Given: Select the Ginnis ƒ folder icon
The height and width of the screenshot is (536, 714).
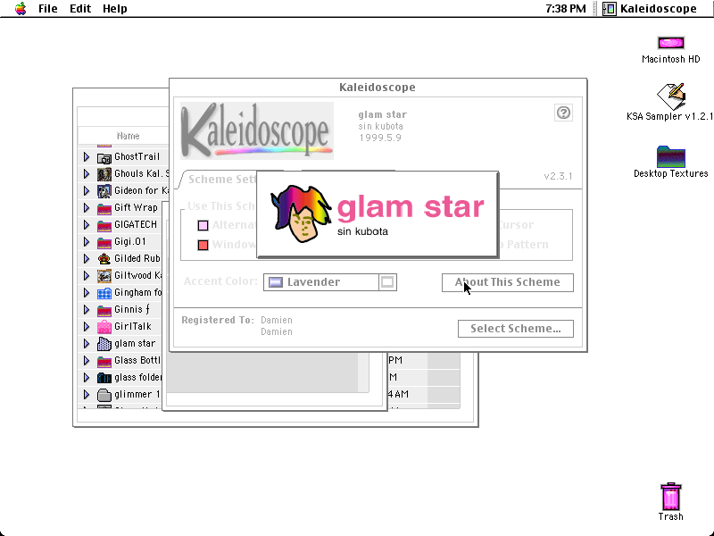Looking at the screenshot, I should coord(104,310).
